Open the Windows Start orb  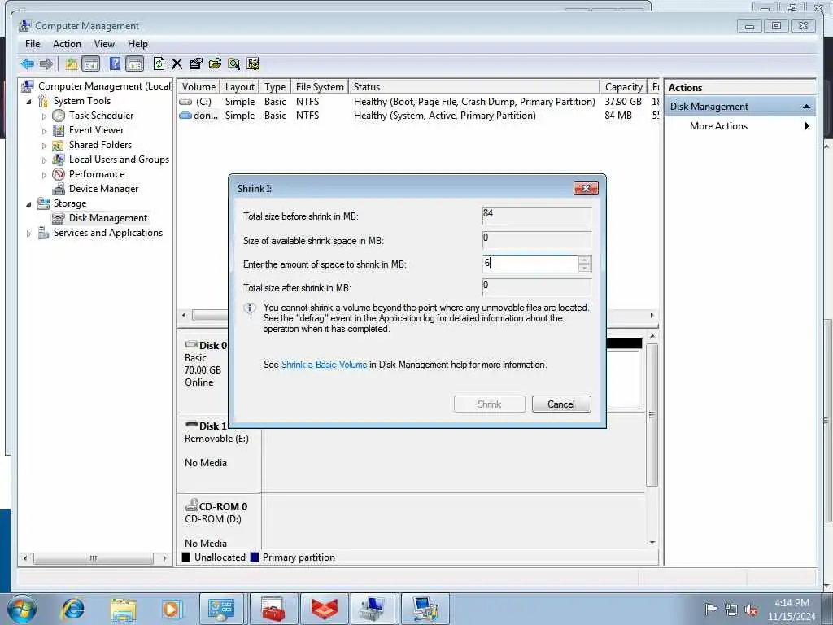point(21,609)
